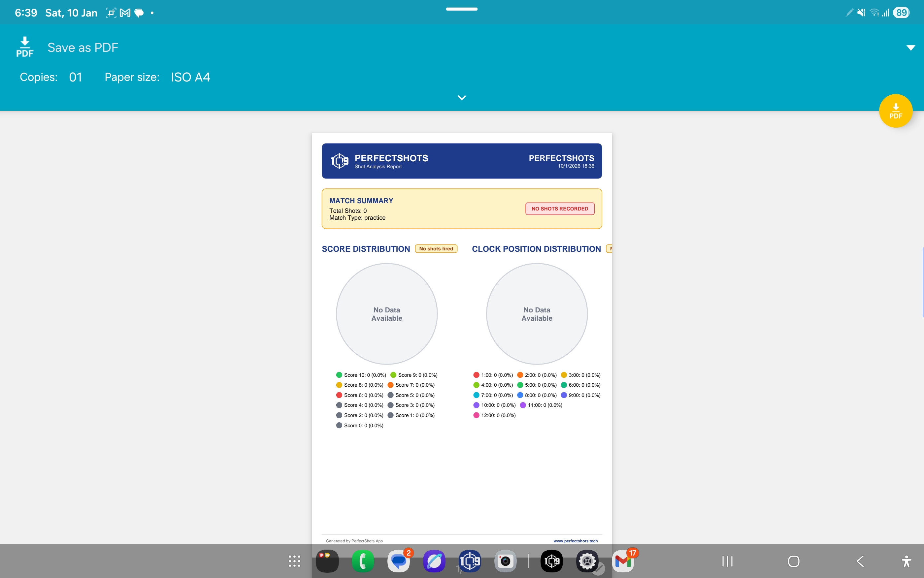The image size is (924, 578).
Task: Tap the yellow PDF save floating button
Action: point(895,111)
